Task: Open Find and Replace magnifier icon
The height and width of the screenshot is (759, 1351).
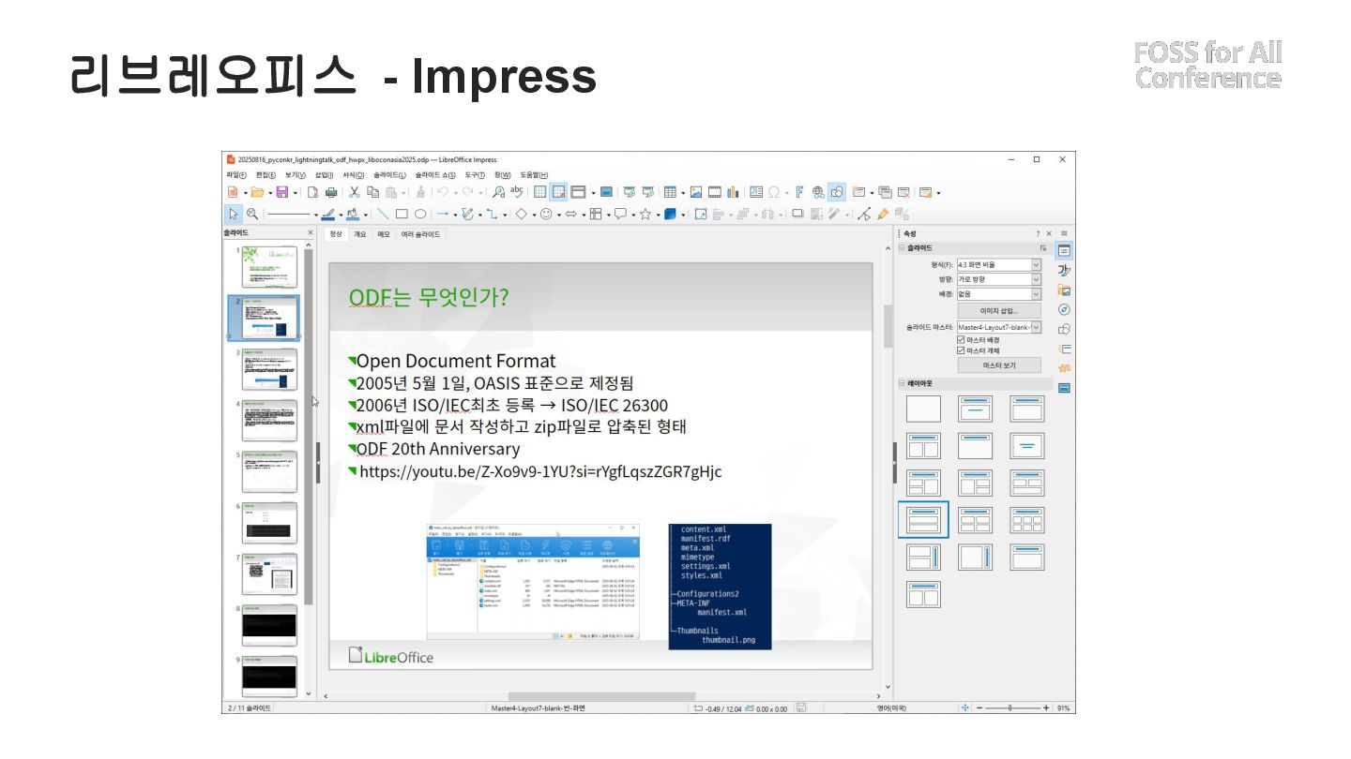Action: point(498,192)
